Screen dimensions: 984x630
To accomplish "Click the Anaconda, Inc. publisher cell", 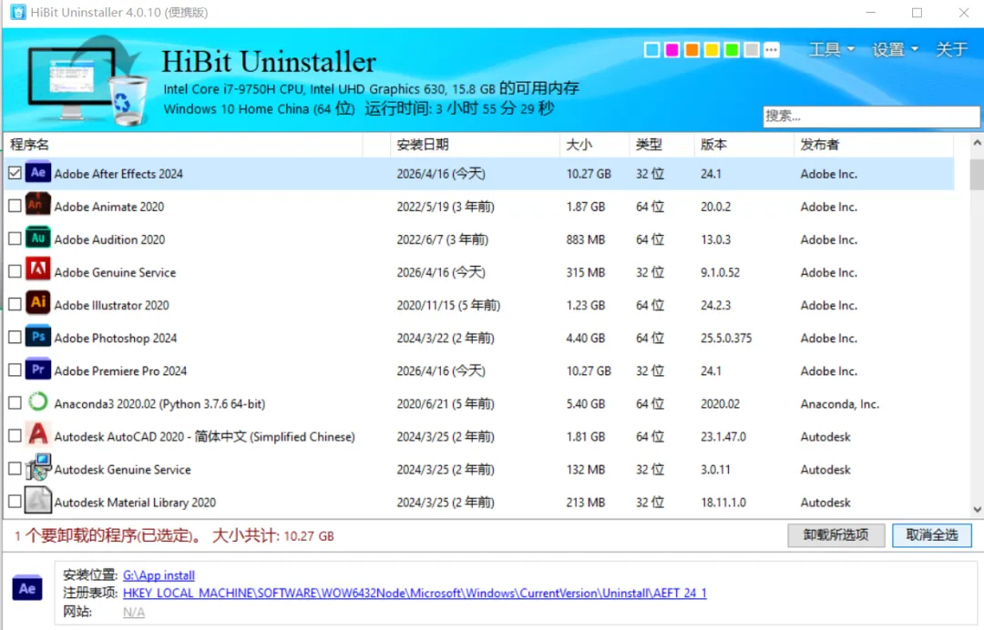I will coord(840,403).
